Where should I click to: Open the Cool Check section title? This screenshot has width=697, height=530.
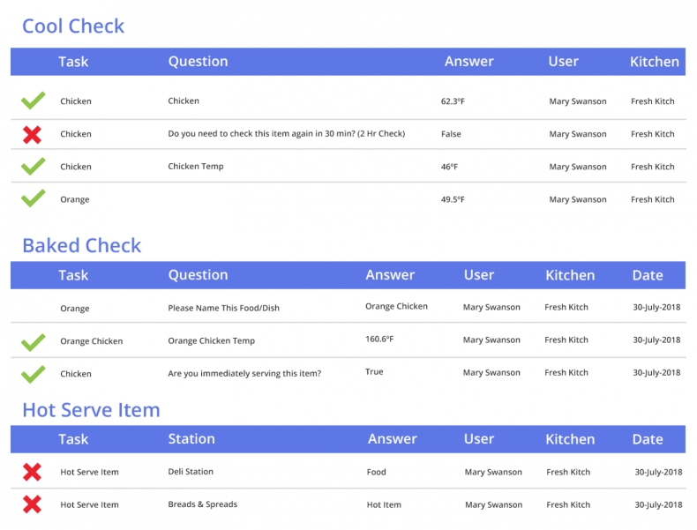73,26
